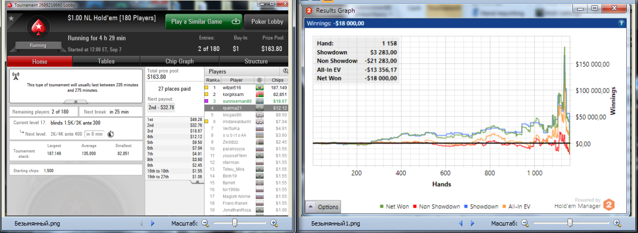638x233 pixels.
Task: Click yellow marker beside imdarealdurrrr
Action: (207, 121)
